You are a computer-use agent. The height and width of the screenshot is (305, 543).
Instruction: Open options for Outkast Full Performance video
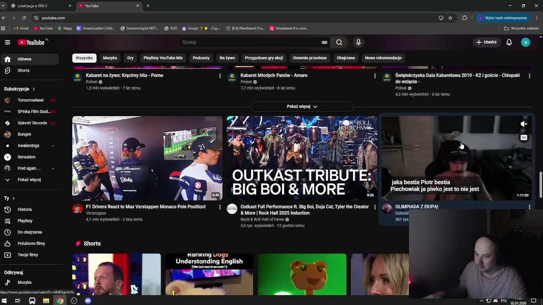coord(375,207)
